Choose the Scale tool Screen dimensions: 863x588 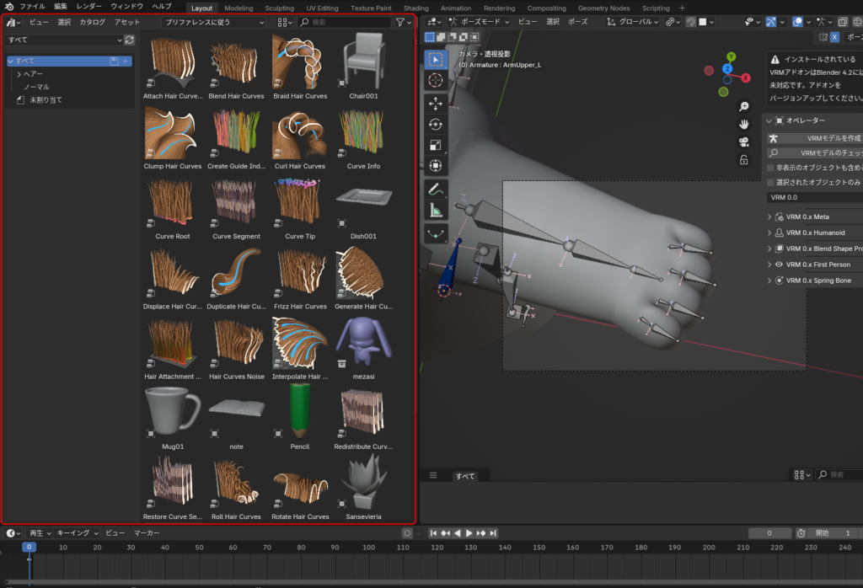[x=436, y=145]
